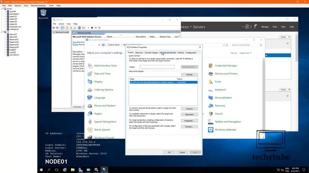Click the Restart service icon in Services toolbar
Viewport: 309px width, 173px height.
(99, 28)
